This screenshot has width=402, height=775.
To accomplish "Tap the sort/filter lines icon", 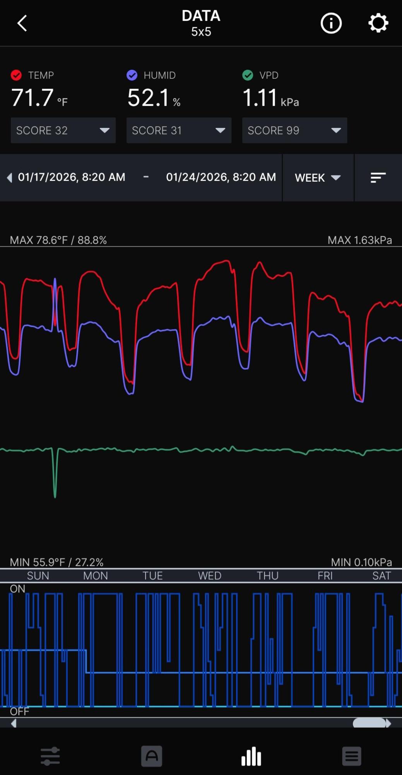I will 378,177.
